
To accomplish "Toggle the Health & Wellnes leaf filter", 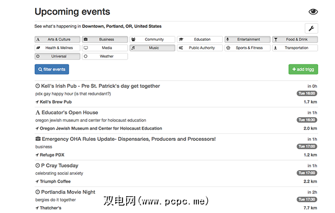I will [57, 48].
